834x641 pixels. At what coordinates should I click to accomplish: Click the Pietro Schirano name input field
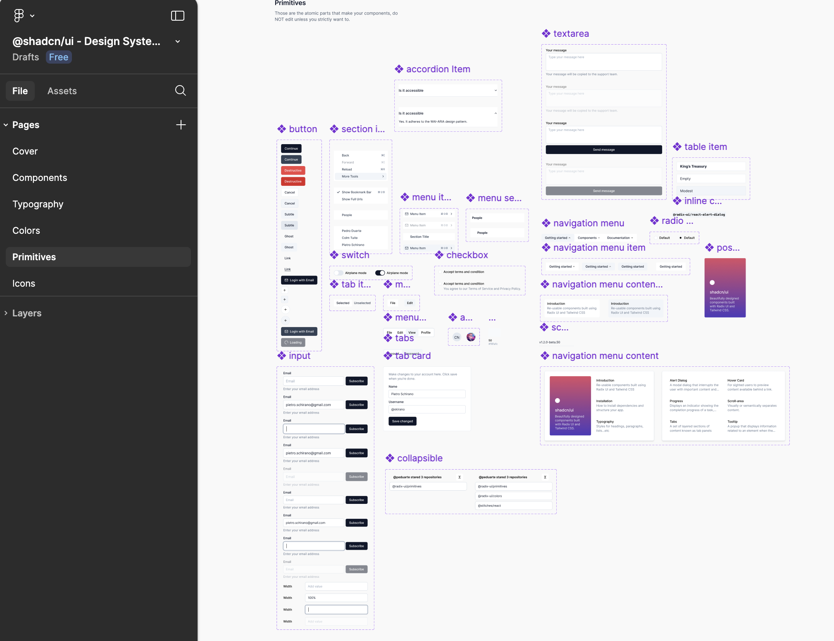[x=427, y=394]
